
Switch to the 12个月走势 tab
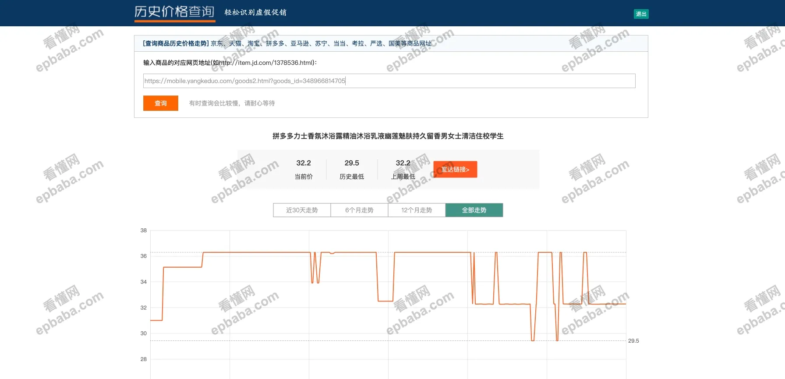[x=417, y=210]
